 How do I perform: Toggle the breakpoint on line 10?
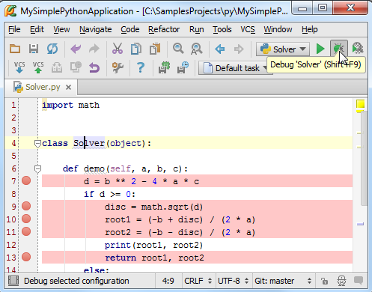(x=26, y=219)
